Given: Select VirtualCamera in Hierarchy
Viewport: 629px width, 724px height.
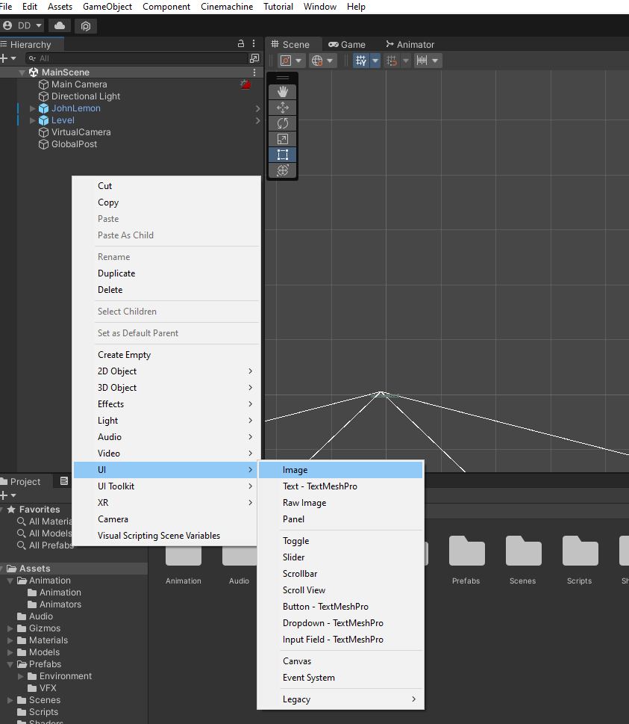Looking at the screenshot, I should pyautogui.click(x=81, y=132).
